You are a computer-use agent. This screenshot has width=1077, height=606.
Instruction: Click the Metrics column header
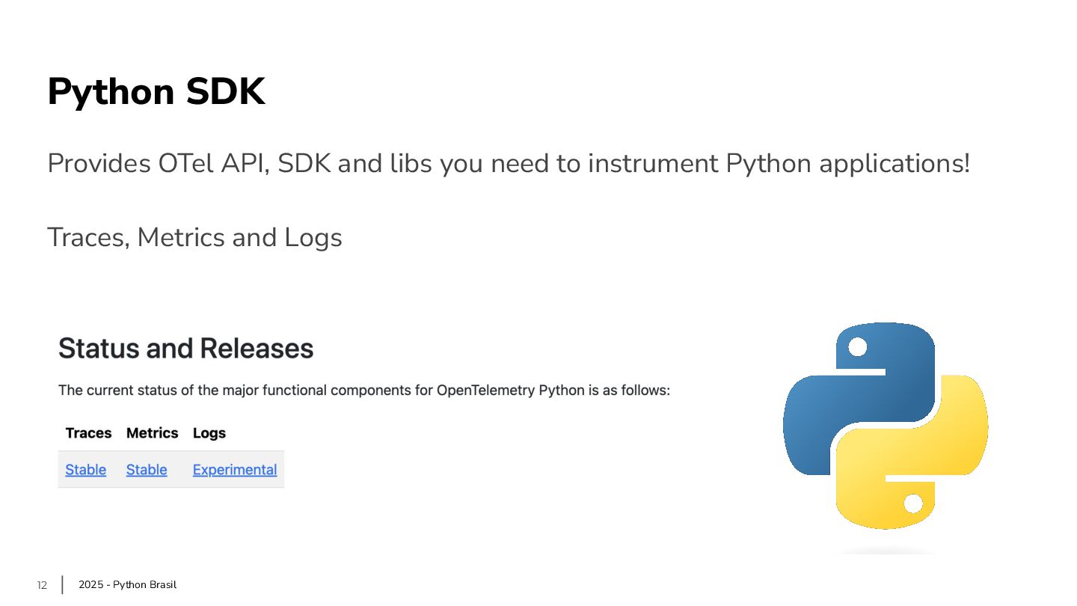click(x=152, y=433)
